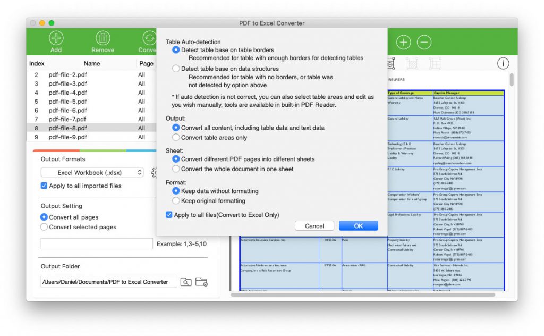Image resolution: width=544 pixels, height=336 pixels.
Task: Click the All page value for pdf-file-2.pdf
Action: (141, 74)
